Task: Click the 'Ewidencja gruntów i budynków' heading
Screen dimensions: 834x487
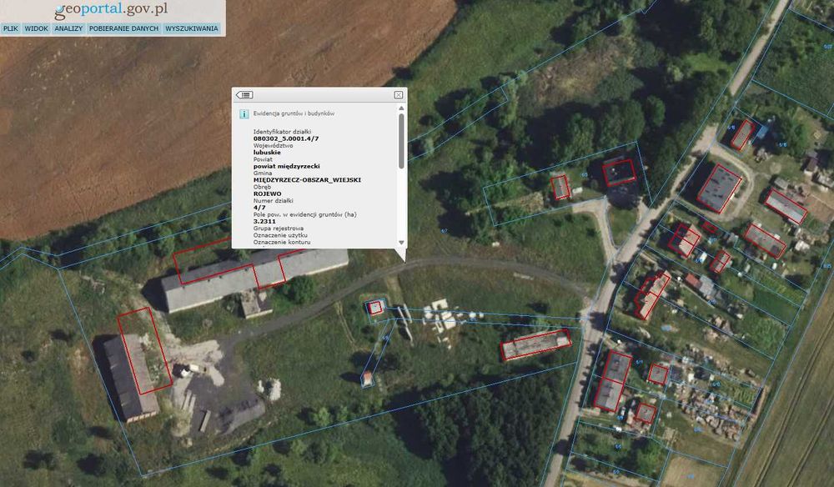Action: point(294,113)
